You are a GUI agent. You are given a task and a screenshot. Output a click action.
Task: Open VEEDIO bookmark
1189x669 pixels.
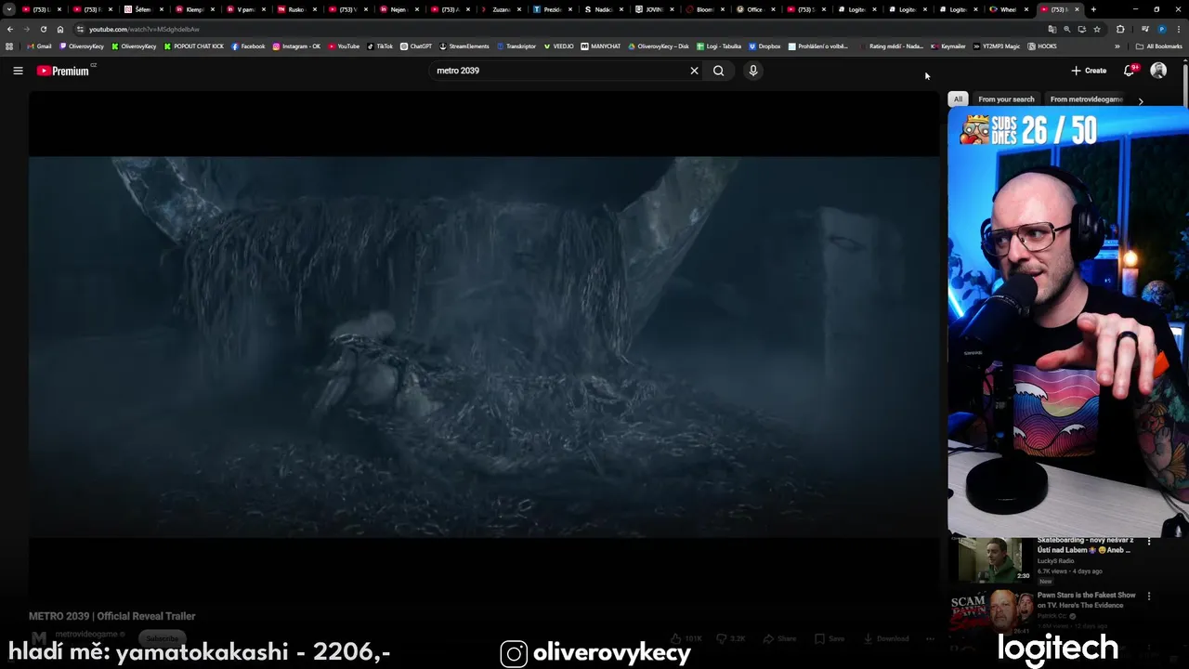pyautogui.click(x=558, y=46)
